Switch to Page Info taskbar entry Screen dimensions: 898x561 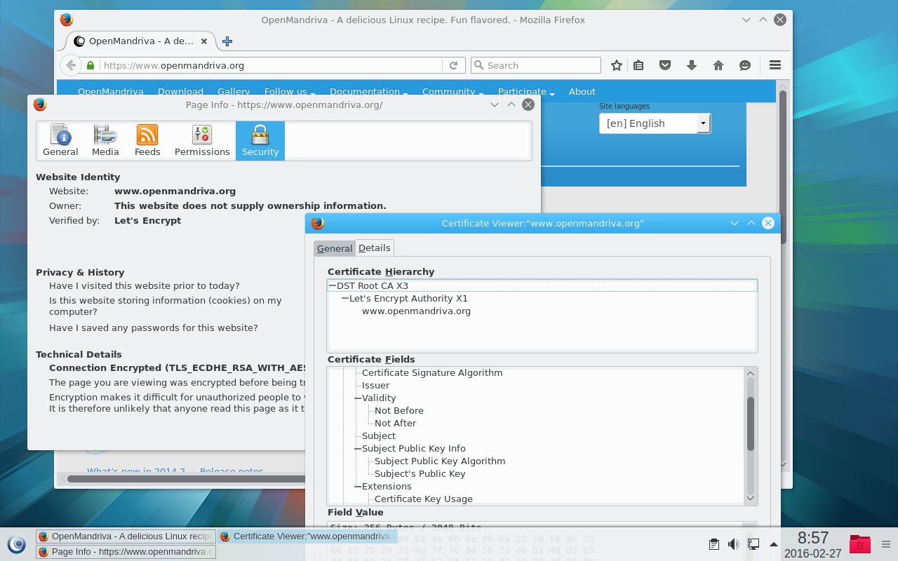click(x=126, y=552)
